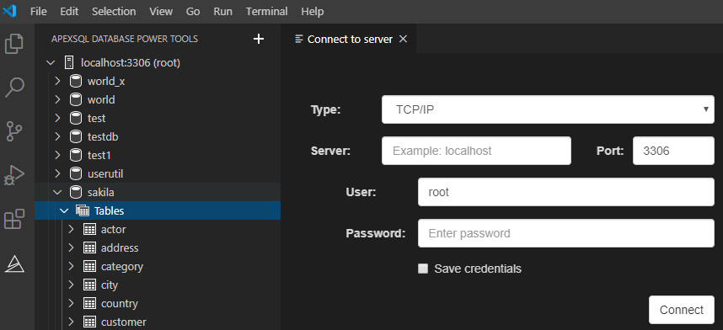Select the customer table label

click(124, 322)
